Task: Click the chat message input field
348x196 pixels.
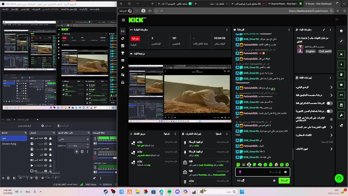Action: (263, 172)
